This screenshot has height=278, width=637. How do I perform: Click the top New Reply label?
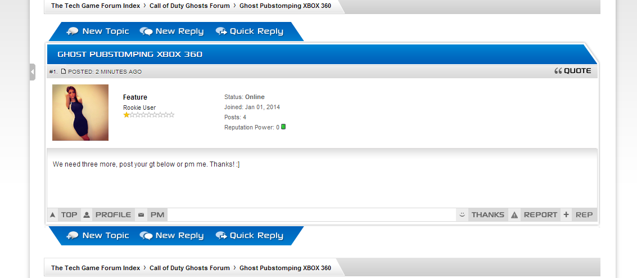tap(179, 32)
